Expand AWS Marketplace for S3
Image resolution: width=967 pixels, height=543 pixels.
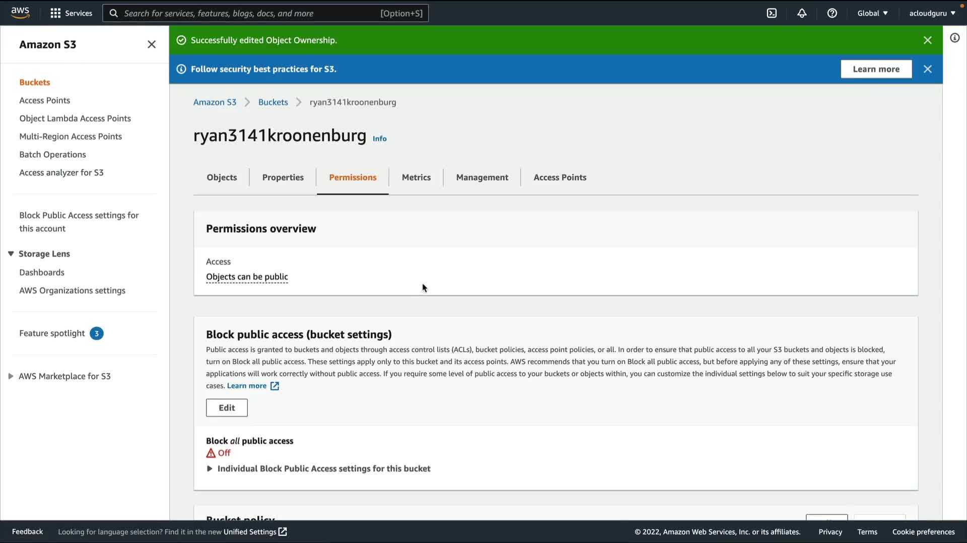click(x=11, y=377)
